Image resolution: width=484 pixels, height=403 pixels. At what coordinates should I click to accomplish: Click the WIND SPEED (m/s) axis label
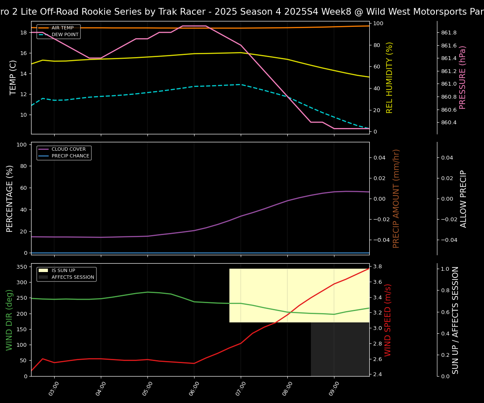tap(388, 319)
